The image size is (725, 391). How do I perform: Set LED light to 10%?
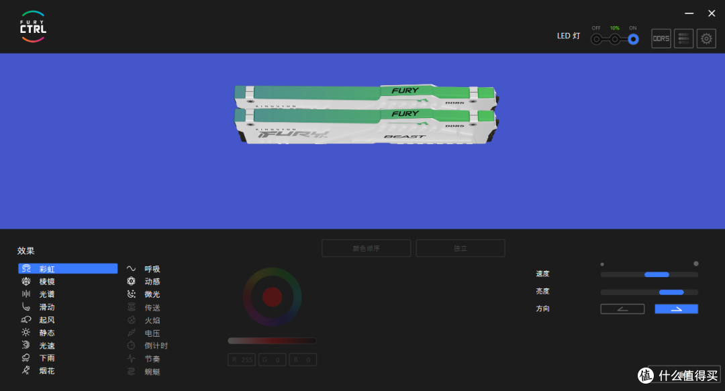614,40
